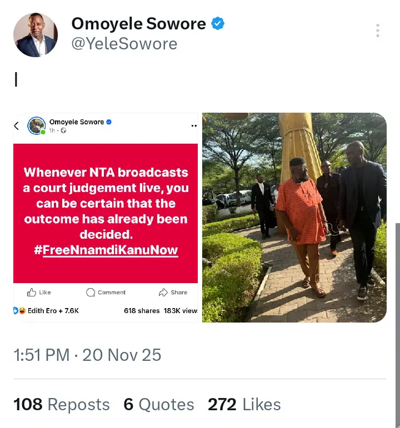Viewport: 400px width, 428px height.
Task: Click the 1:51 PM · 20 Nov 25 timestamp
Action: (87, 355)
